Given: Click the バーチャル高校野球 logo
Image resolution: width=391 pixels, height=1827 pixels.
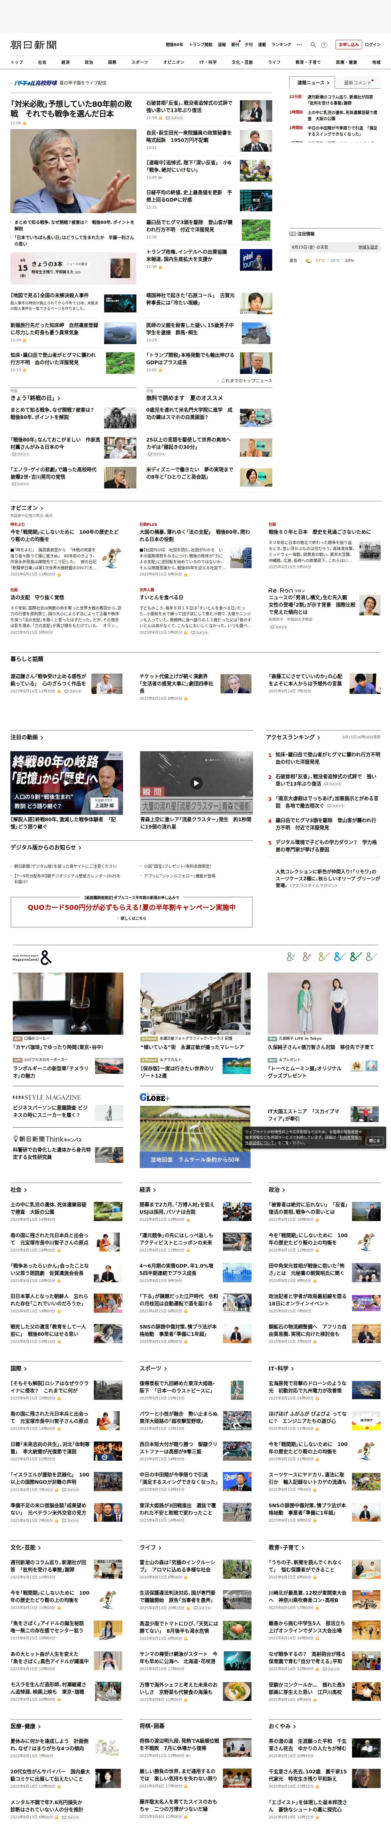Looking at the screenshot, I should (36, 83).
